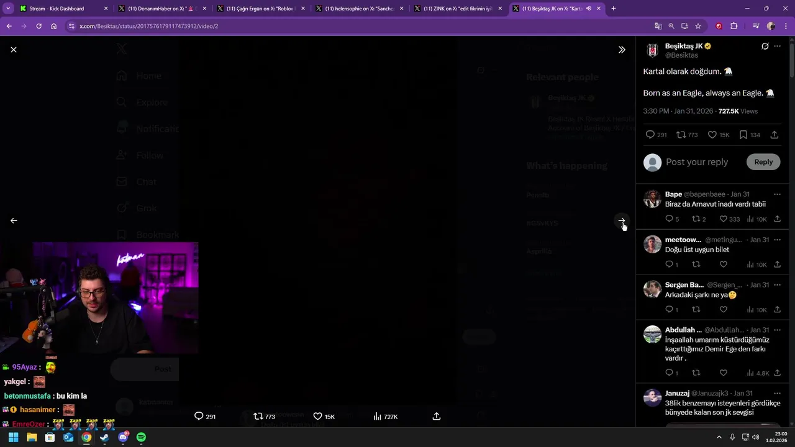Share Sergen Ba...'s reply

(777, 310)
